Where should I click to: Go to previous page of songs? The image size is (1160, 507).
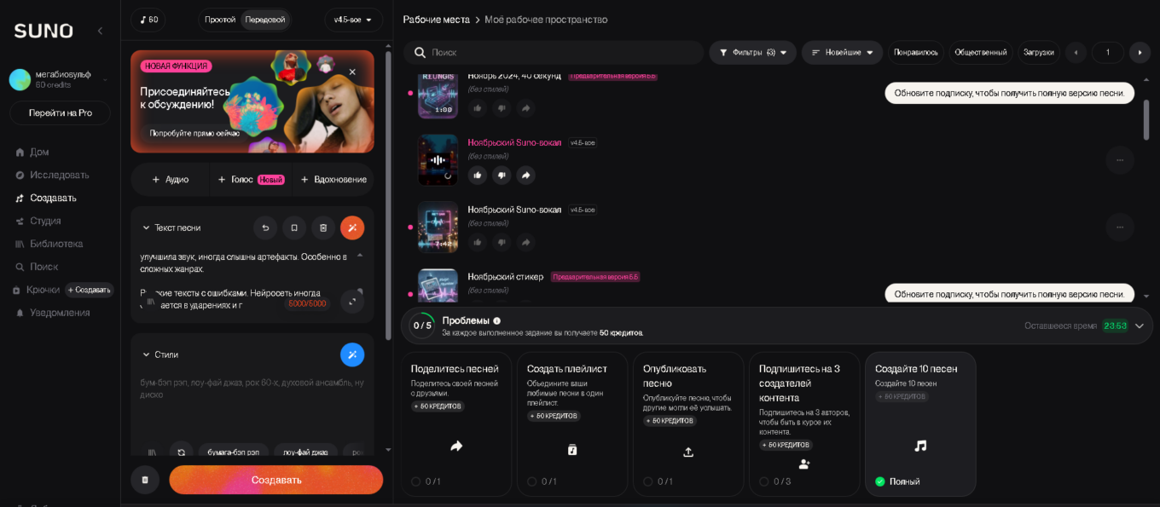tap(1076, 52)
